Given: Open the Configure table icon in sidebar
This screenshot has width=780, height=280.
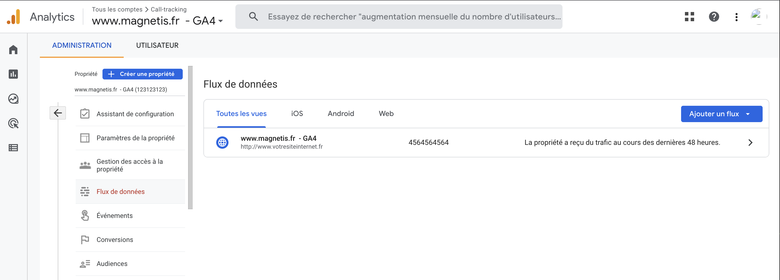Looking at the screenshot, I should click(13, 148).
